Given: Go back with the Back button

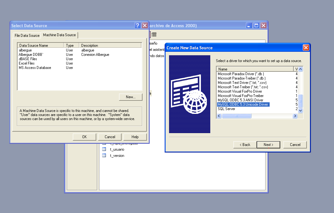Looking at the screenshot, I should (245, 145).
